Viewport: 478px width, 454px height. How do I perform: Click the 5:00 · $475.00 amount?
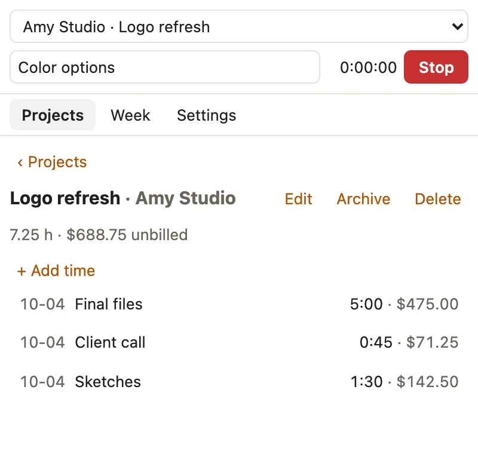405,304
